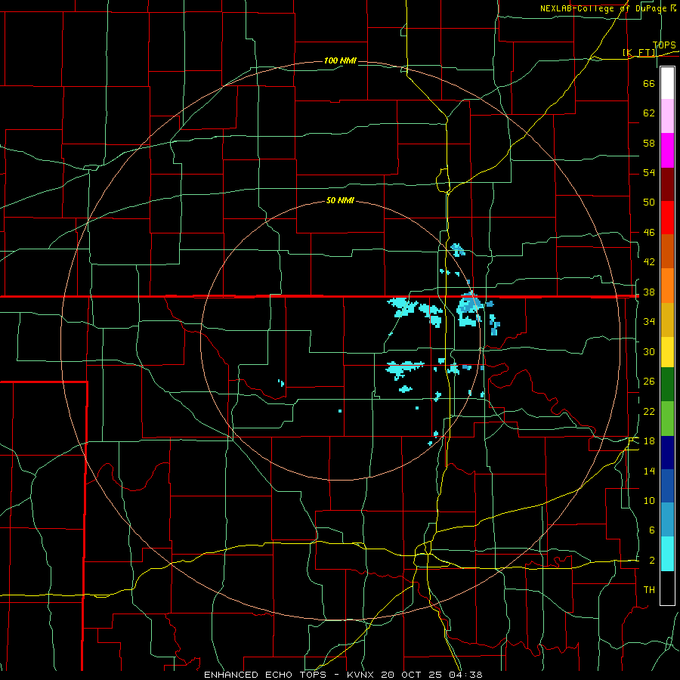
Task: Click the 38 legend value
Action: 649,292
